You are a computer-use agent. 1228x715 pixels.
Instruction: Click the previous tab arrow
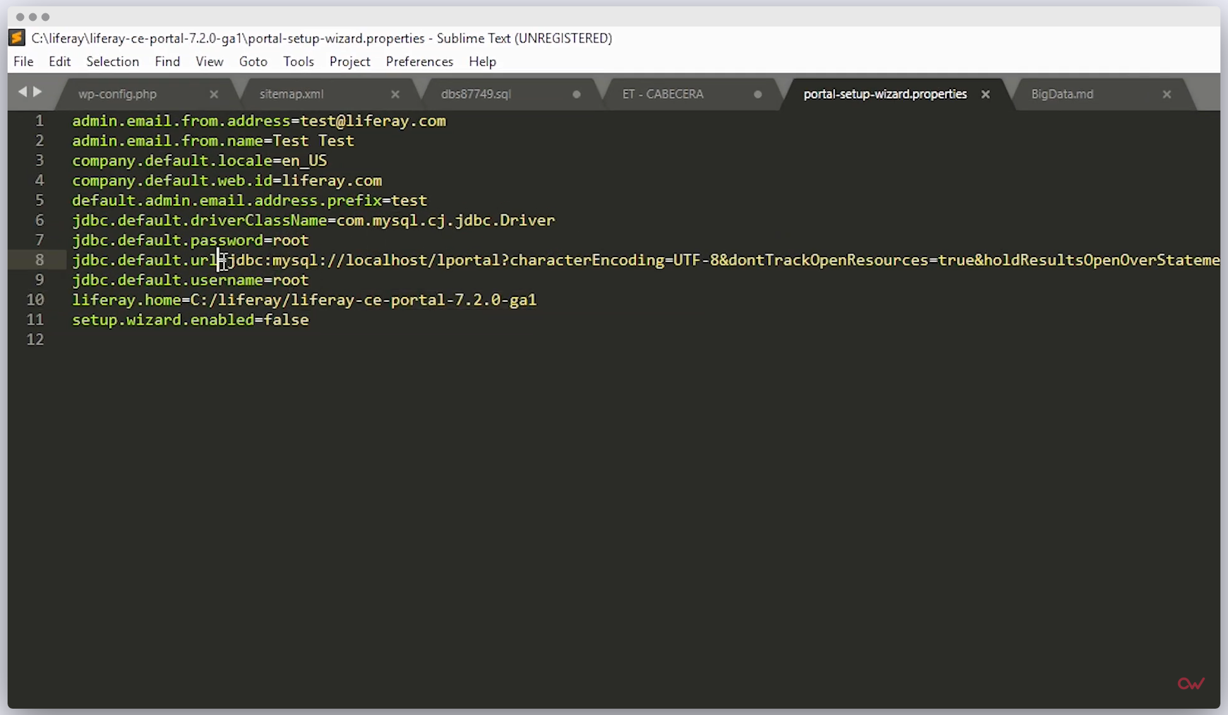(23, 92)
